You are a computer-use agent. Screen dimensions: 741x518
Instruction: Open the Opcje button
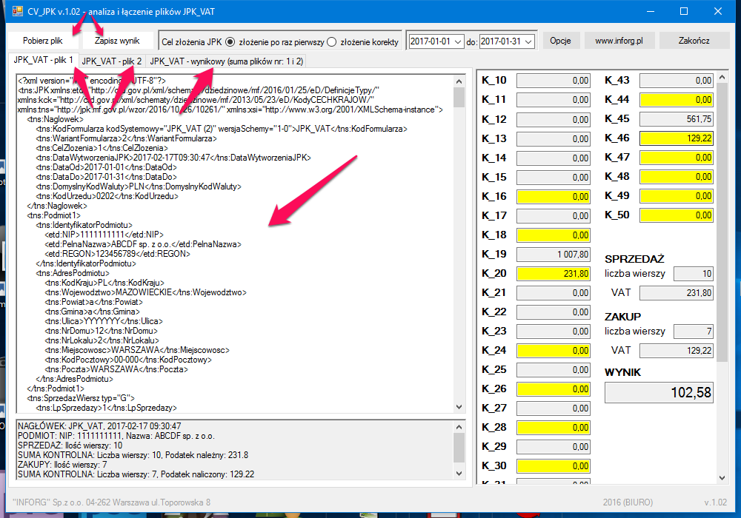560,41
